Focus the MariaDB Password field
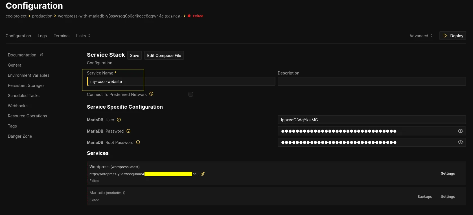Screen dimensions: 473x215 [x=372, y=131]
